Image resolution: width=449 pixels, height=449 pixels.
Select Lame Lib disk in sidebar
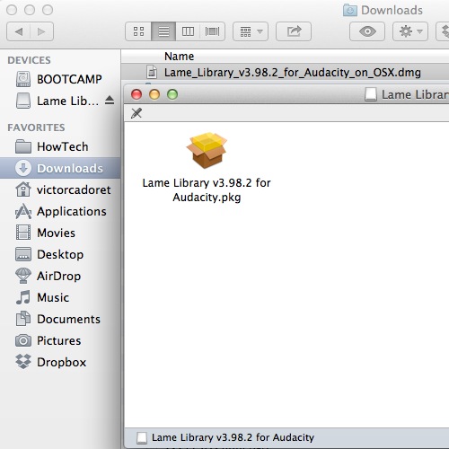click(x=60, y=101)
